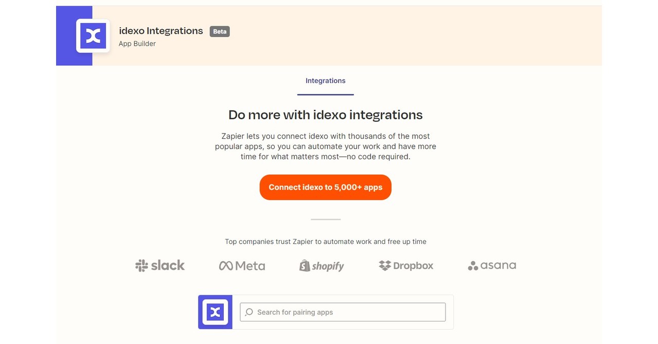Switch to the Integrations tab

pos(325,81)
